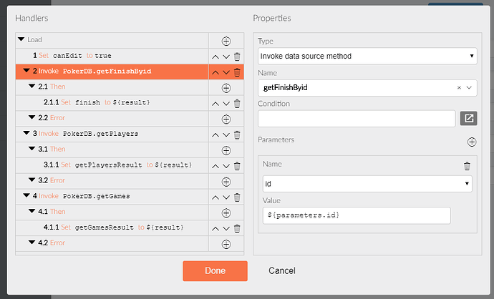Add action under 2.1 Then branch
The image size is (494, 299).
pos(226,87)
